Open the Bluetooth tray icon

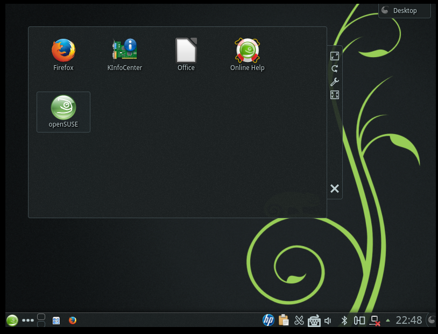[x=344, y=321]
